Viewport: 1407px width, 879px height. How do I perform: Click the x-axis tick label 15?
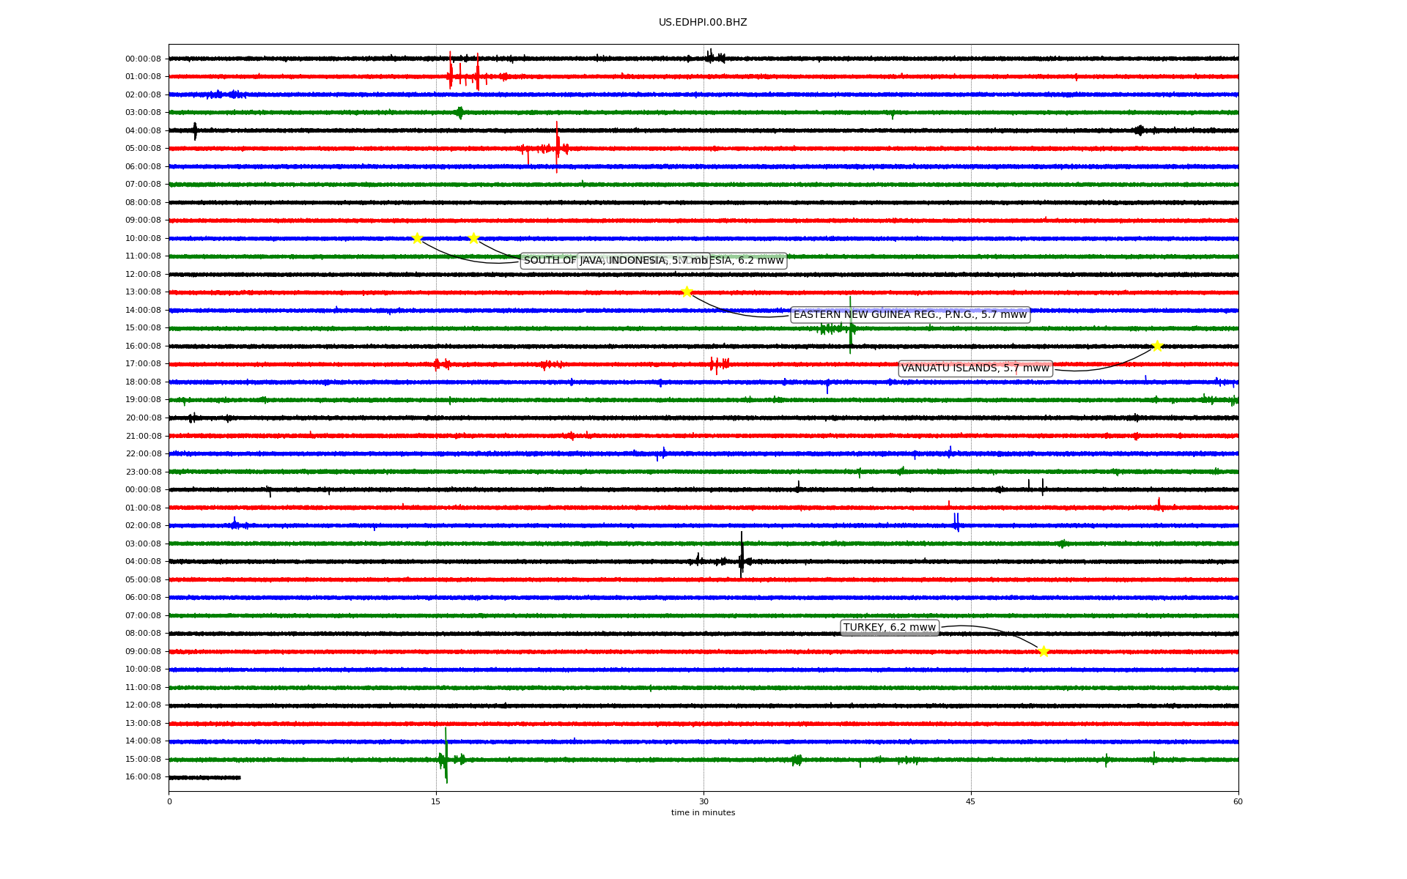coord(436,801)
